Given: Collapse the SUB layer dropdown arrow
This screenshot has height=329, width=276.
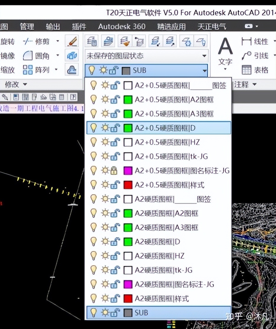Looking at the screenshot, I should point(204,71).
